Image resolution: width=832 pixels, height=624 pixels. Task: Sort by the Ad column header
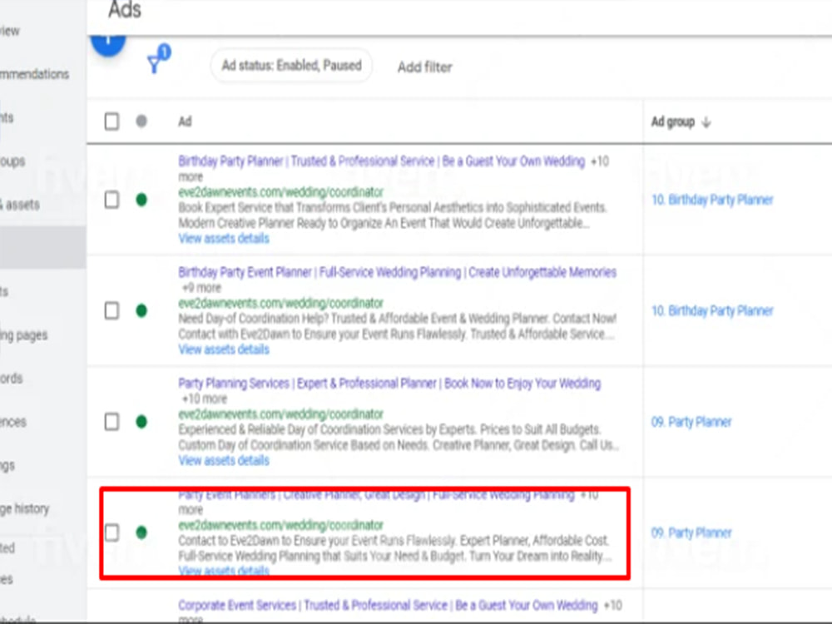click(x=185, y=121)
